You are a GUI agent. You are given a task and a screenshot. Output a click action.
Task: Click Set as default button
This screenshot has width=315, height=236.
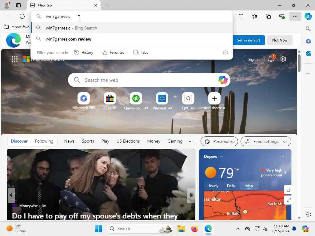point(249,40)
